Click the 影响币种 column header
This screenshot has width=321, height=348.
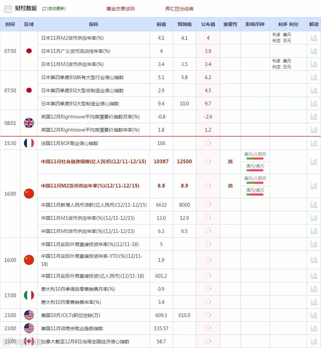click(x=255, y=24)
